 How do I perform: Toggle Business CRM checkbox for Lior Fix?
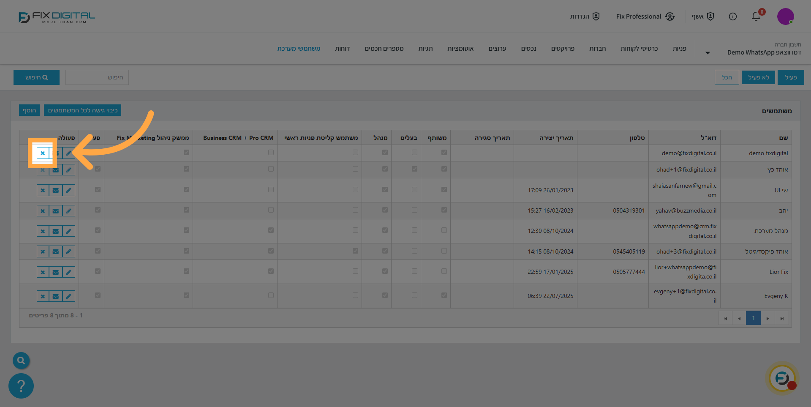coord(271,271)
